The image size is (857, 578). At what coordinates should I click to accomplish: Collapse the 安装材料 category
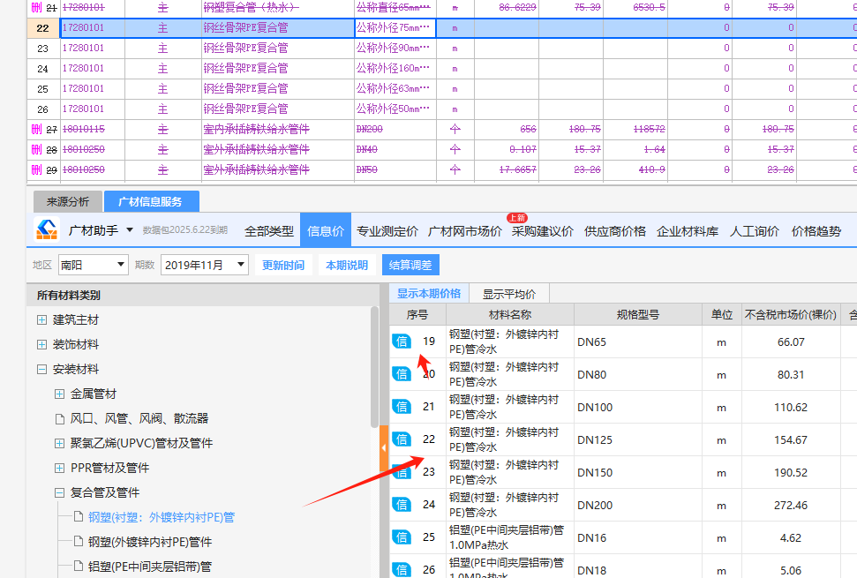coord(41,370)
